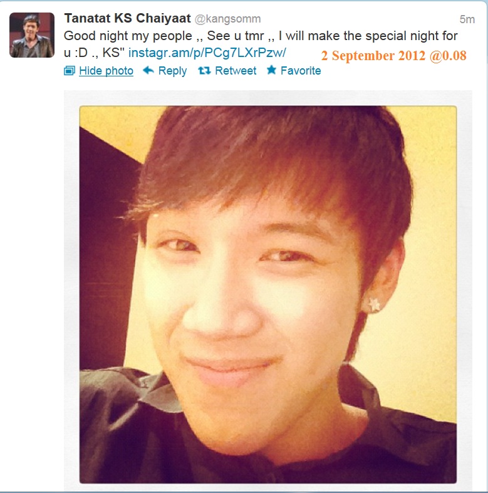Image resolution: width=488 pixels, height=493 pixels.
Task: Select the Reply text link
Action: (x=172, y=71)
